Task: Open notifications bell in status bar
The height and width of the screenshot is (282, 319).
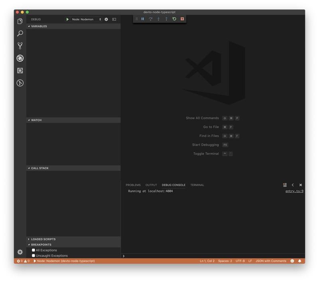Action: (300, 261)
